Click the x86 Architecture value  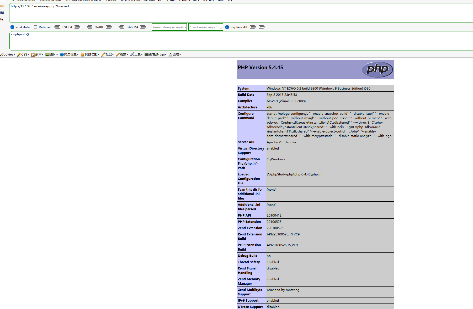[269, 107]
